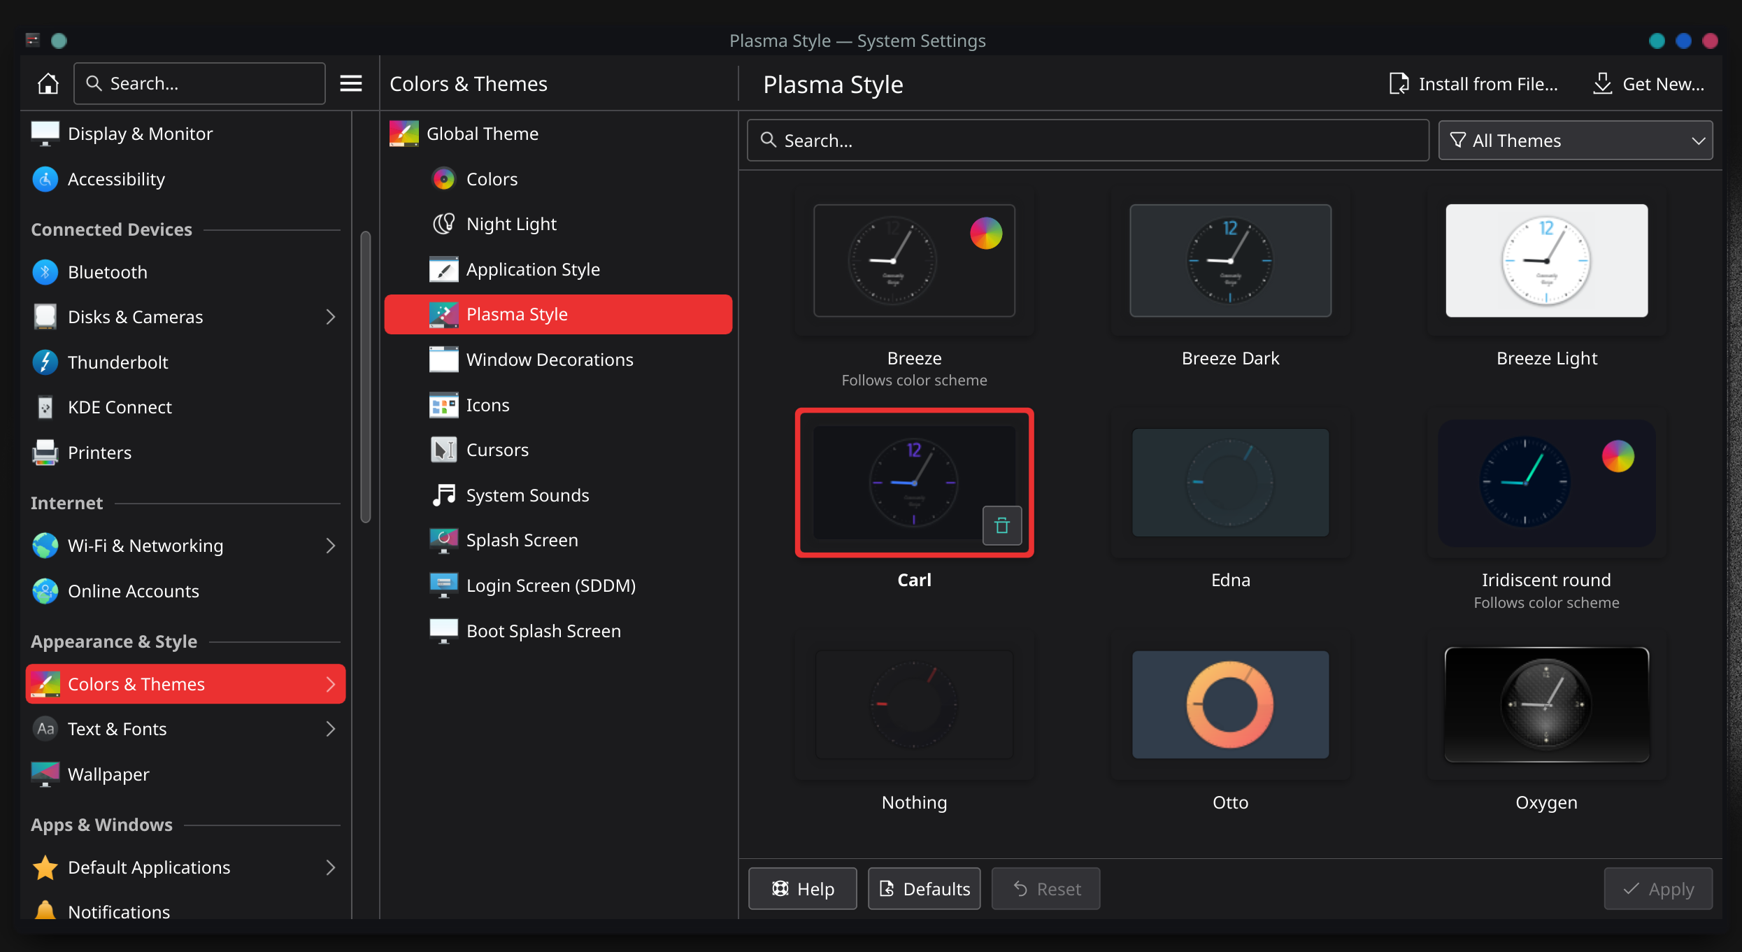Open the All Themes filter dropdown
This screenshot has height=952, width=1742.
(x=1575, y=141)
